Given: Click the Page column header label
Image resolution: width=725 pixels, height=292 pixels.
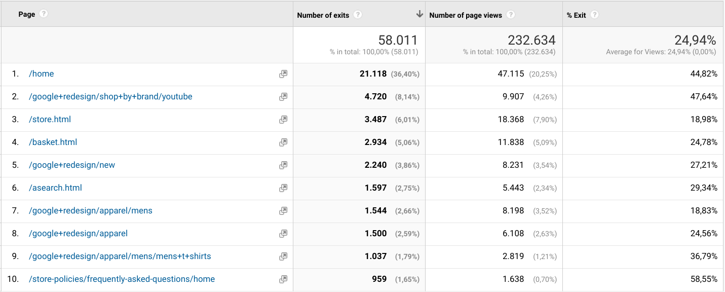Looking at the screenshot, I should (x=27, y=14).
